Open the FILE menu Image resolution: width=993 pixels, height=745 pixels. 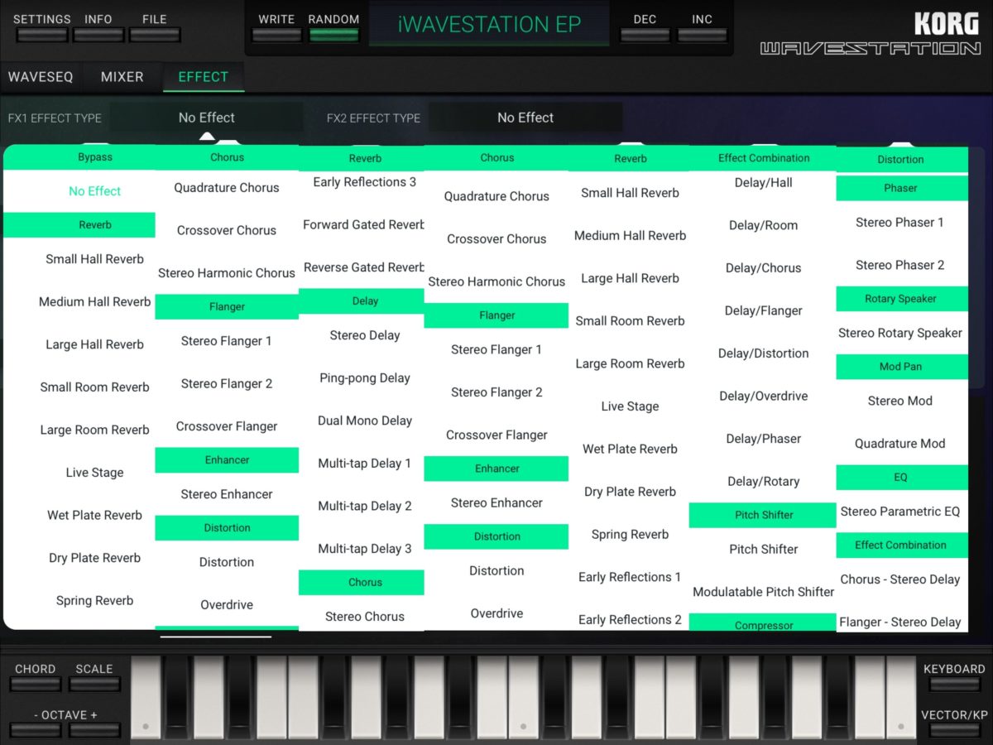click(154, 34)
